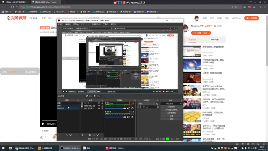Image resolution: width=268 pixels, height=151 pixels.
Task: Play the video with the player's play button
Action: click(x=43, y=124)
